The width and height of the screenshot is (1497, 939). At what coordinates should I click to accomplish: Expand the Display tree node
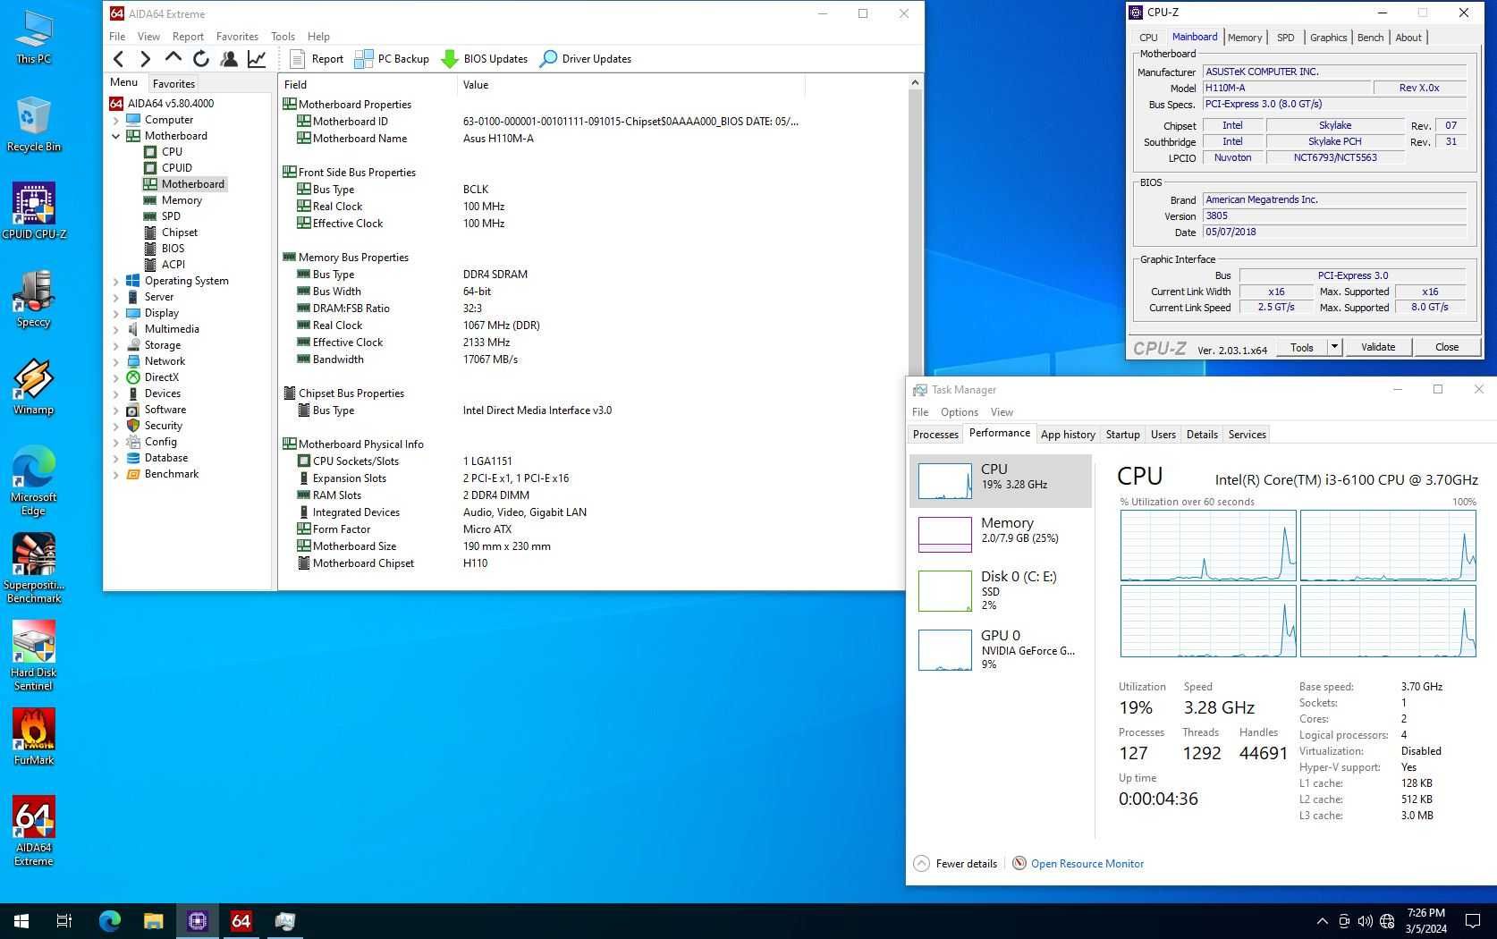115,313
